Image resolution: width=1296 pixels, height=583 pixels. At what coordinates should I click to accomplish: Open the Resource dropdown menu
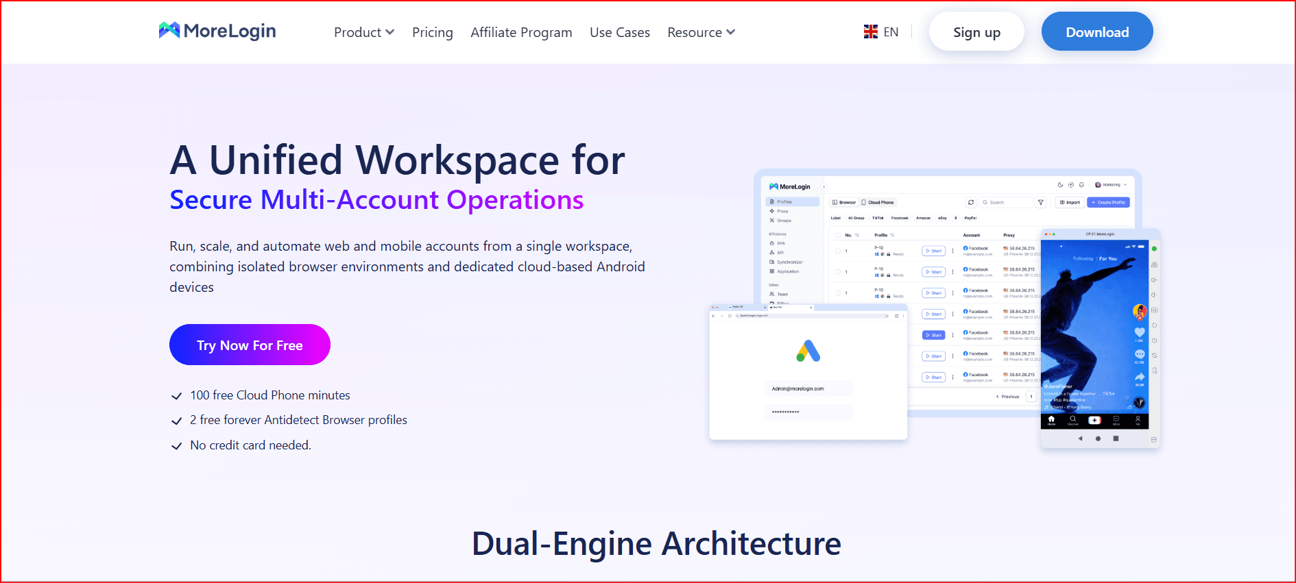coord(700,32)
